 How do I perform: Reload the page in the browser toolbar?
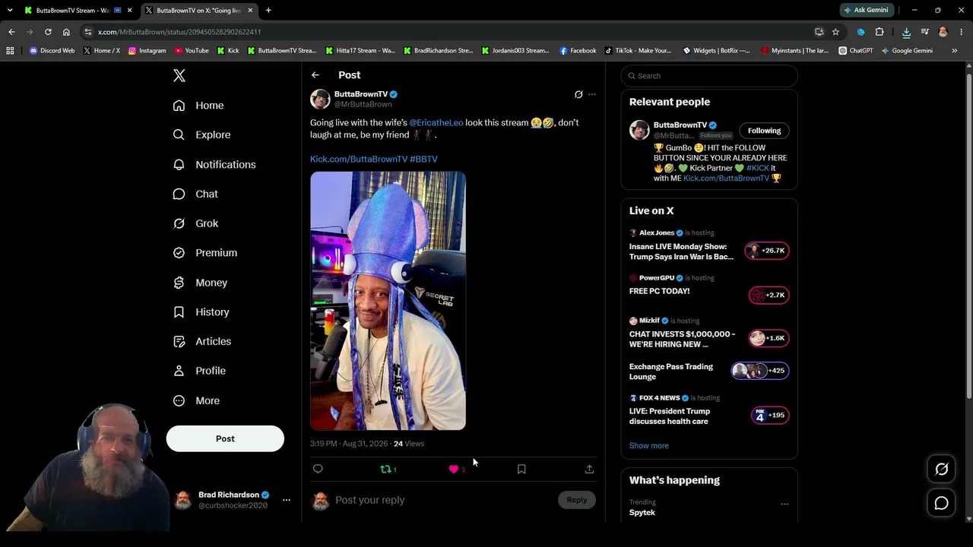(x=48, y=32)
